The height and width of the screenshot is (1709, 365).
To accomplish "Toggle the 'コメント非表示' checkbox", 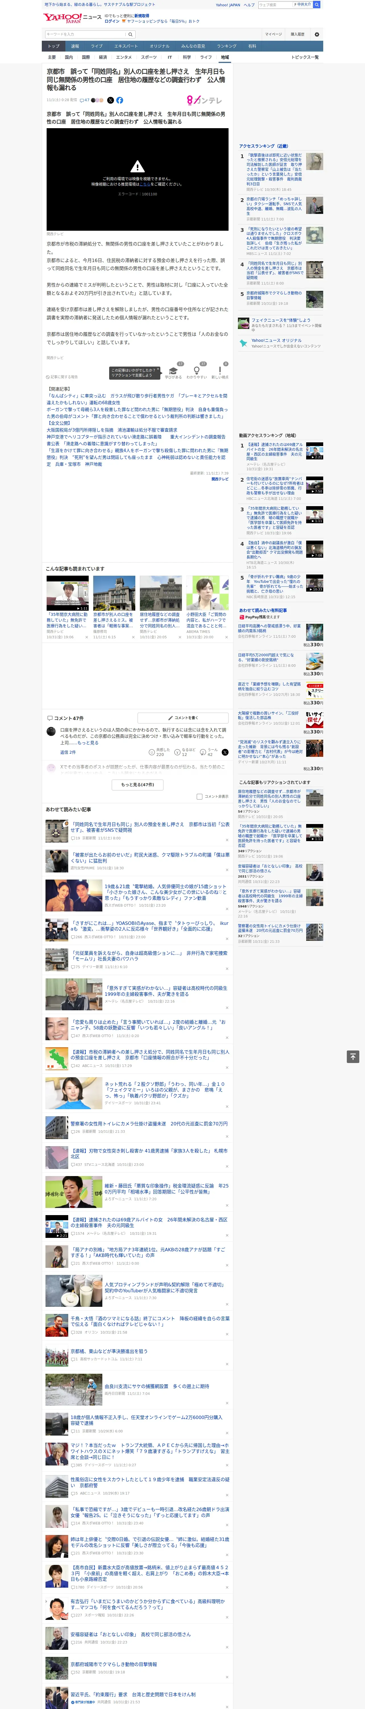I will point(199,796).
